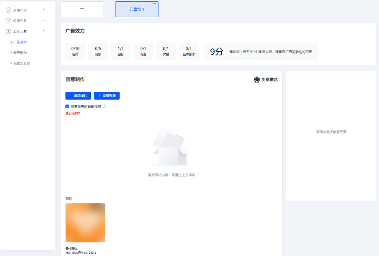Click the red 请上传素材 error text
Viewport: 379px width, 256px height.
[73, 113]
